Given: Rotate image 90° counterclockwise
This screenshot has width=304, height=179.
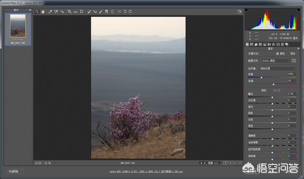Looking at the screenshot, I should 125,11.
